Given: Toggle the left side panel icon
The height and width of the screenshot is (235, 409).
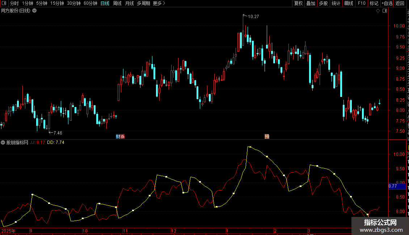Looking at the screenshot, I should click(x=4, y=3).
